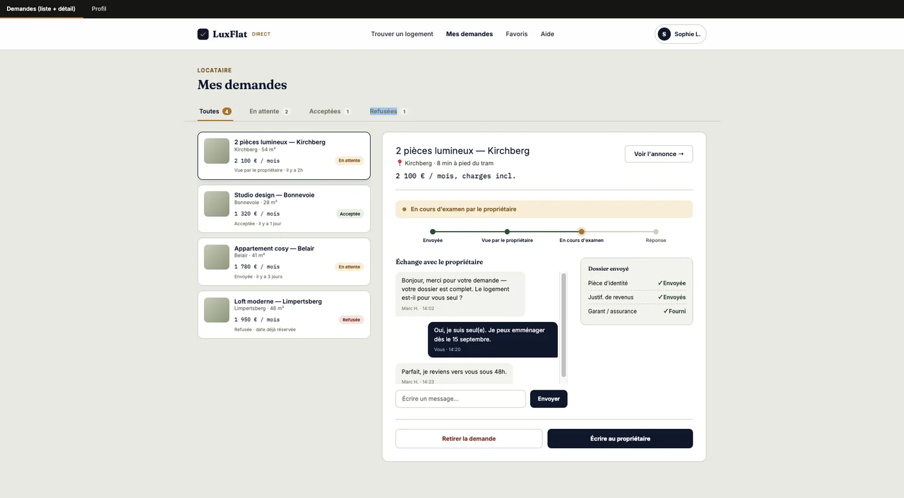Viewport: 904px width, 498px height.
Task: Click Voir l'annonce button
Action: point(659,154)
